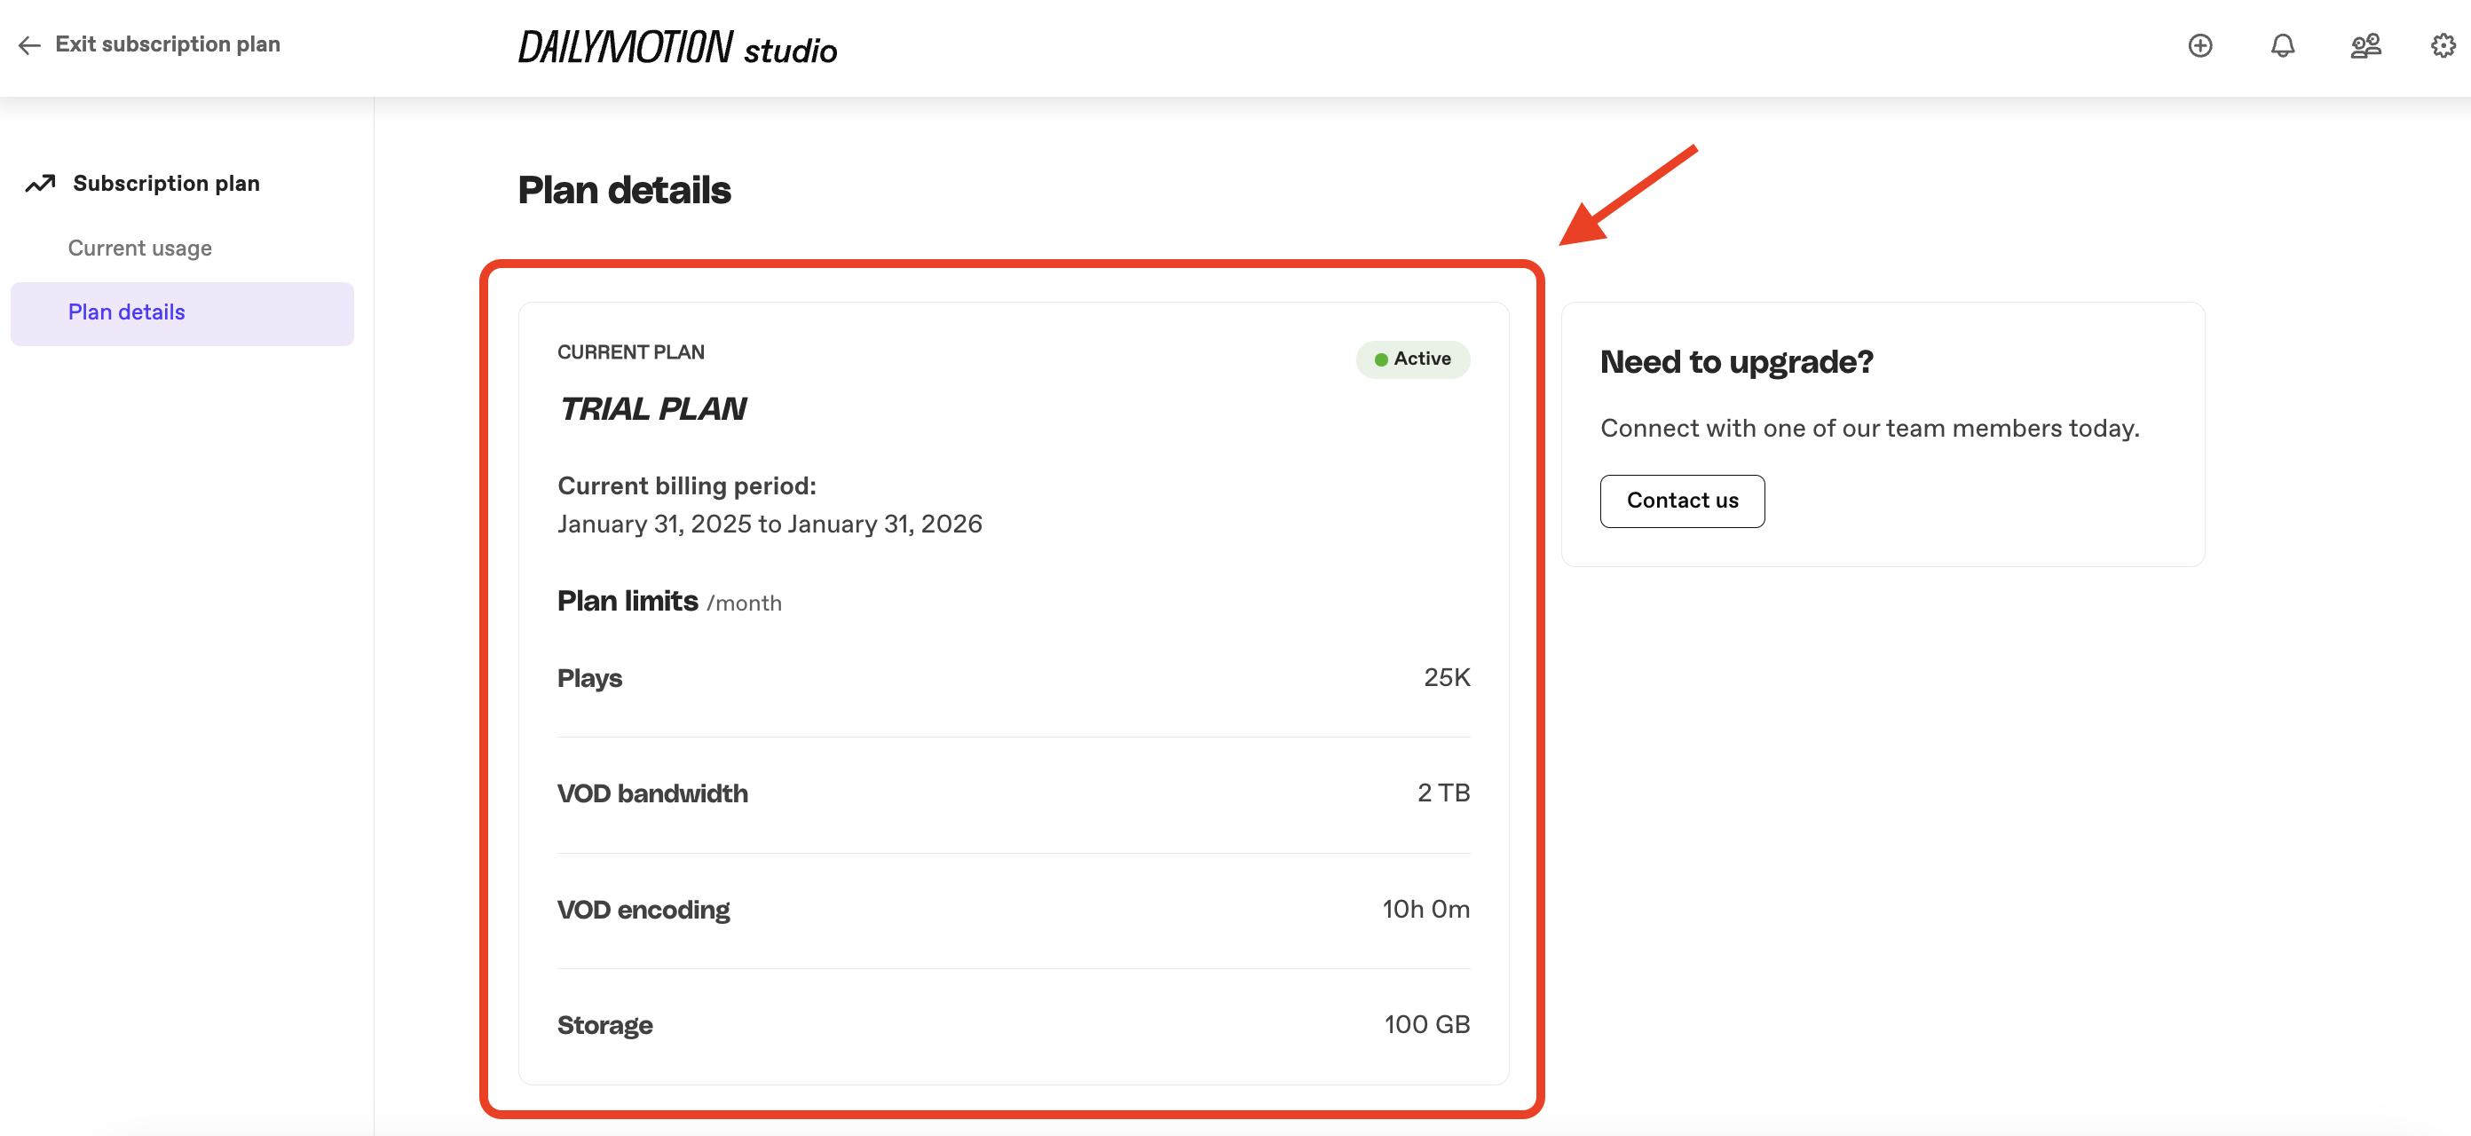Click the back arrow icon
This screenshot has height=1136, width=2471.
point(28,45)
